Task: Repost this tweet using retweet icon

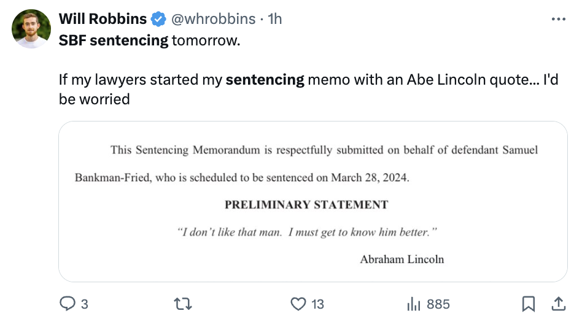Action: tap(183, 304)
